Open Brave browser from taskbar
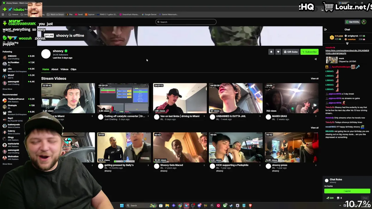 250,206
